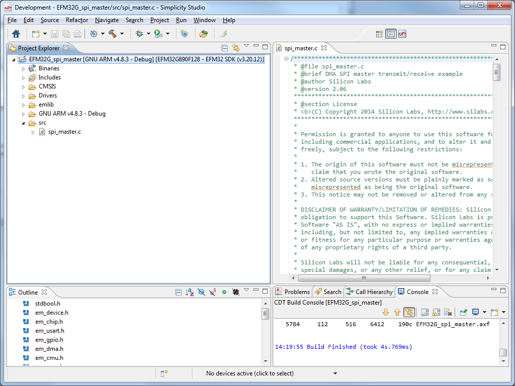
Task: Enable Pin Console in the console toolbar
Action: pos(464,312)
